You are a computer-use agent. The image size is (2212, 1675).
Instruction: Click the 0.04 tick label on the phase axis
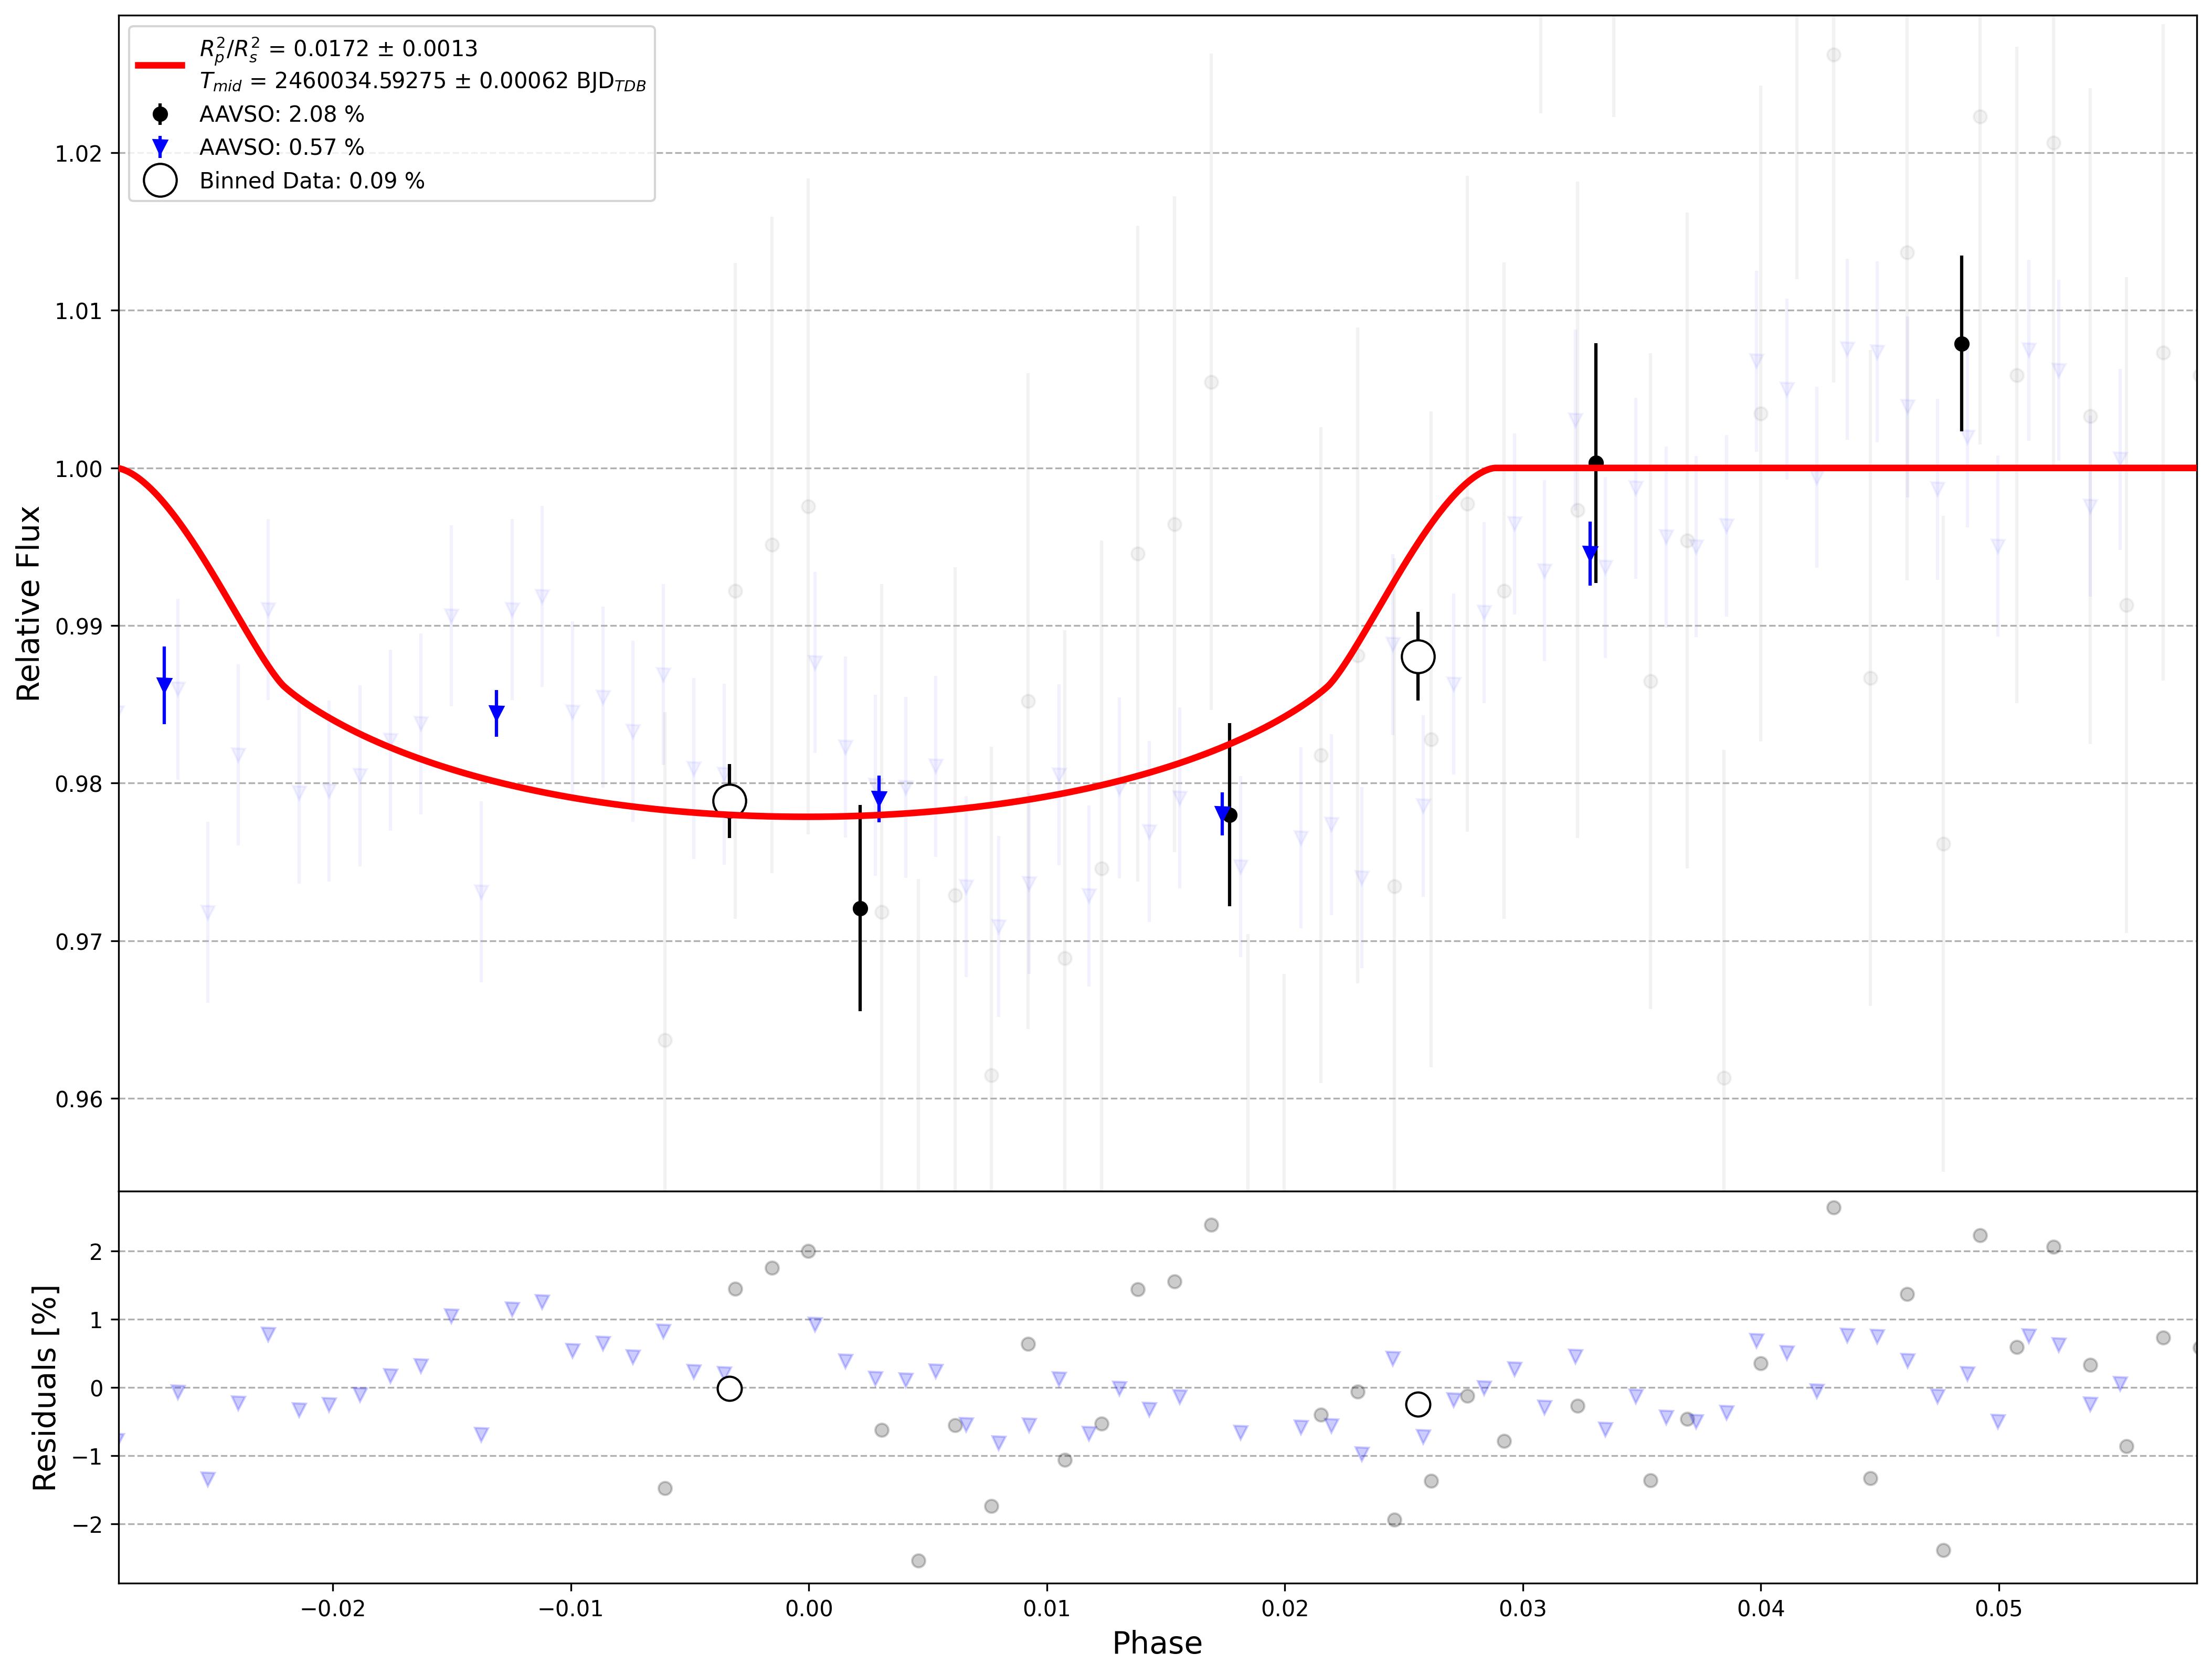point(1761,1609)
